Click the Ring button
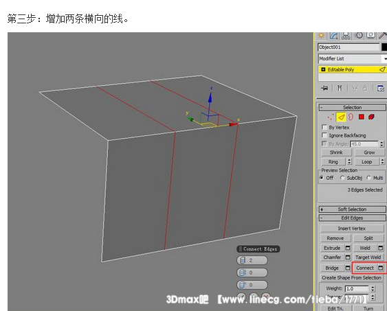The image size is (387, 311). [333, 162]
